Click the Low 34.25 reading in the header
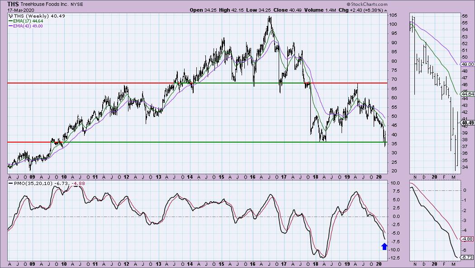The image size is (475, 268). pyautogui.click(x=258, y=10)
